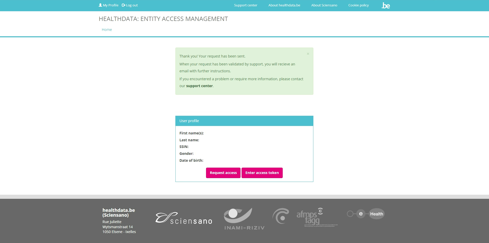The image size is (489, 243).
Task: Open About healthdata.be page
Action: pos(284,5)
